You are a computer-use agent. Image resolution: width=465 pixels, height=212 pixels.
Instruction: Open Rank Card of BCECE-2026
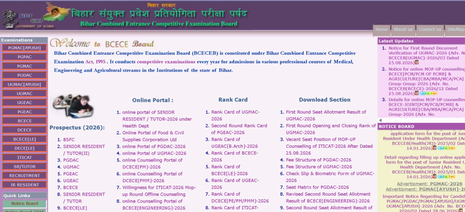[235, 156]
